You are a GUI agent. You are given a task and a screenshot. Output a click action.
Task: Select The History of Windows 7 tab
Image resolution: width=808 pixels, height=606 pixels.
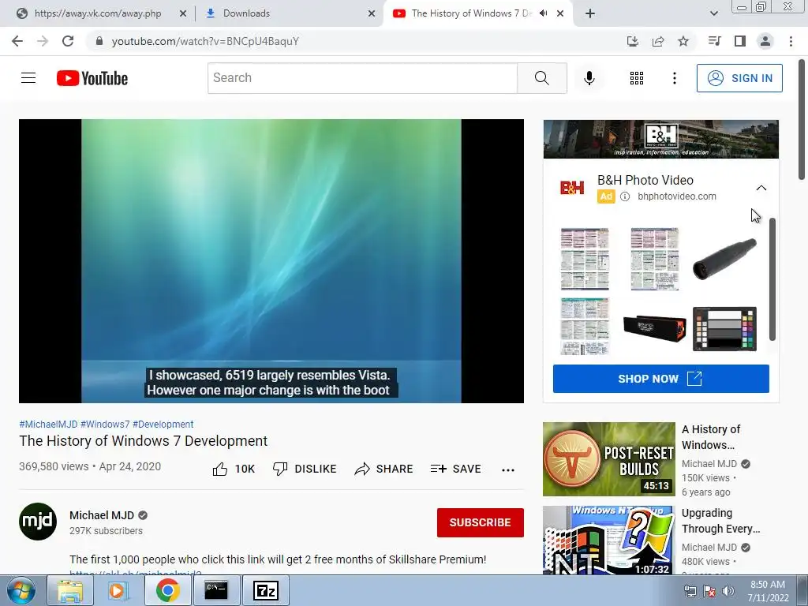(x=471, y=13)
